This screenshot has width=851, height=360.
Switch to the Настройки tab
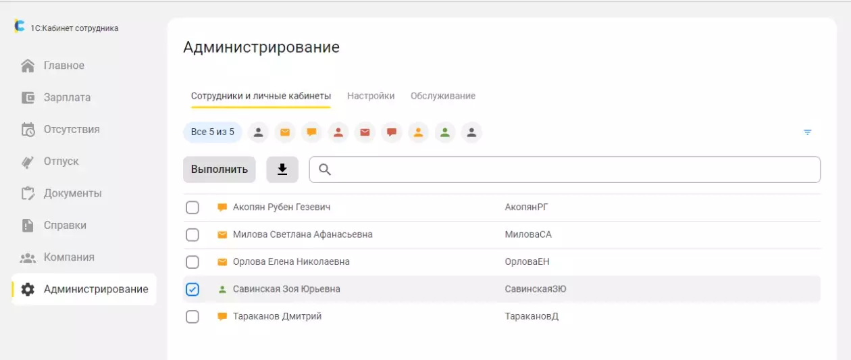tap(371, 96)
